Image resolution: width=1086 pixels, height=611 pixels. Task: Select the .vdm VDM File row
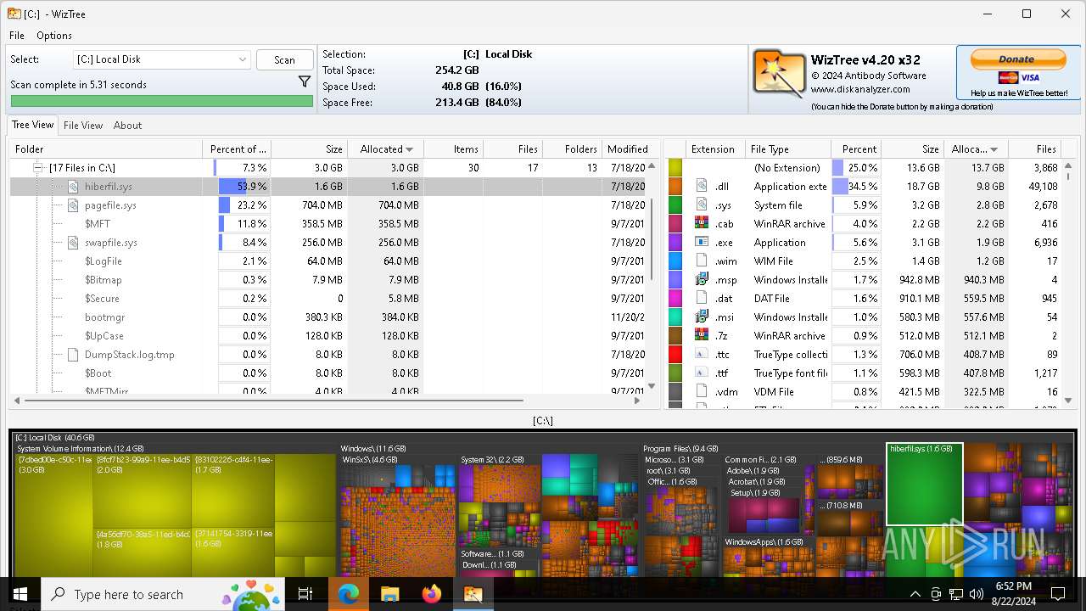pos(864,392)
